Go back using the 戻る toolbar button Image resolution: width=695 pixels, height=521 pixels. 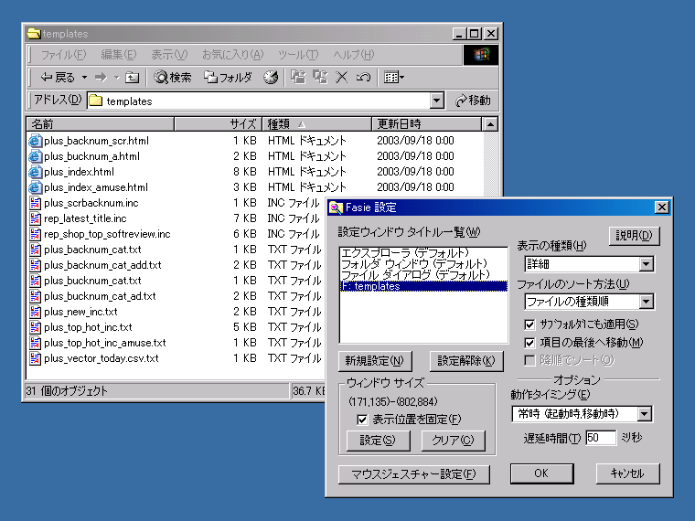tap(58, 78)
